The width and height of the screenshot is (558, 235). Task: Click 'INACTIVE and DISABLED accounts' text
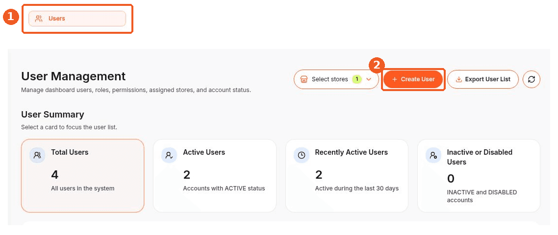(482, 196)
